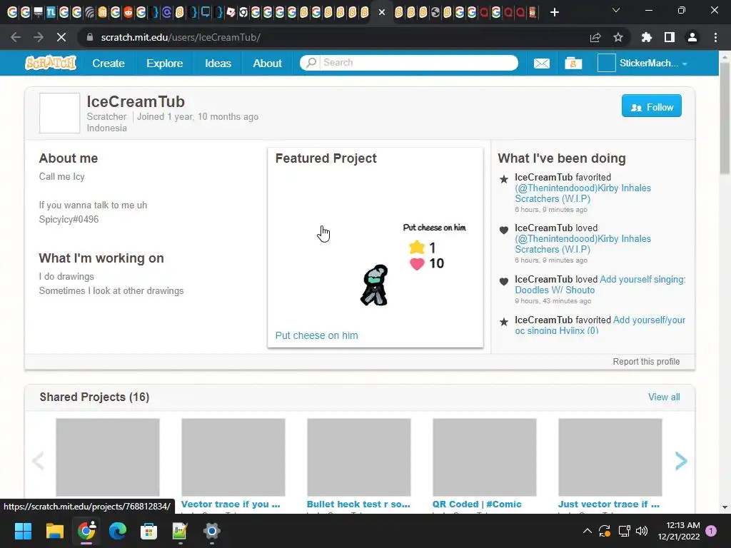Open the Windows Start menu
This screenshot has width=731, height=548.
click(x=23, y=531)
